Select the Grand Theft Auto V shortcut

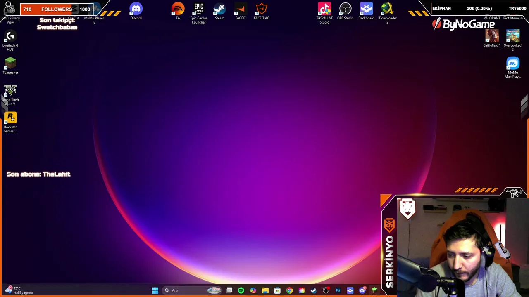10,95
